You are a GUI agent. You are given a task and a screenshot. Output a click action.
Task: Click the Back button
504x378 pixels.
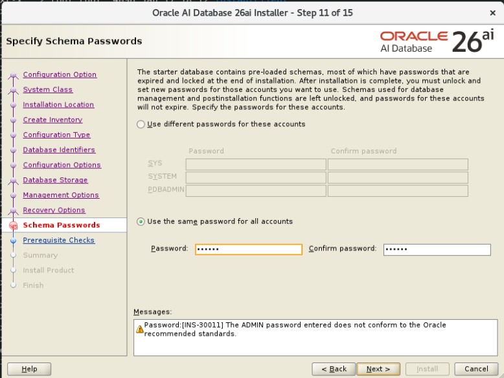coord(334,369)
